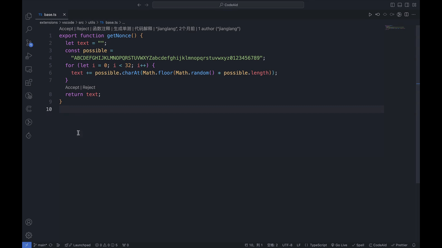Toggle the primary side bar layout button
The image size is (442, 248).
click(x=393, y=5)
